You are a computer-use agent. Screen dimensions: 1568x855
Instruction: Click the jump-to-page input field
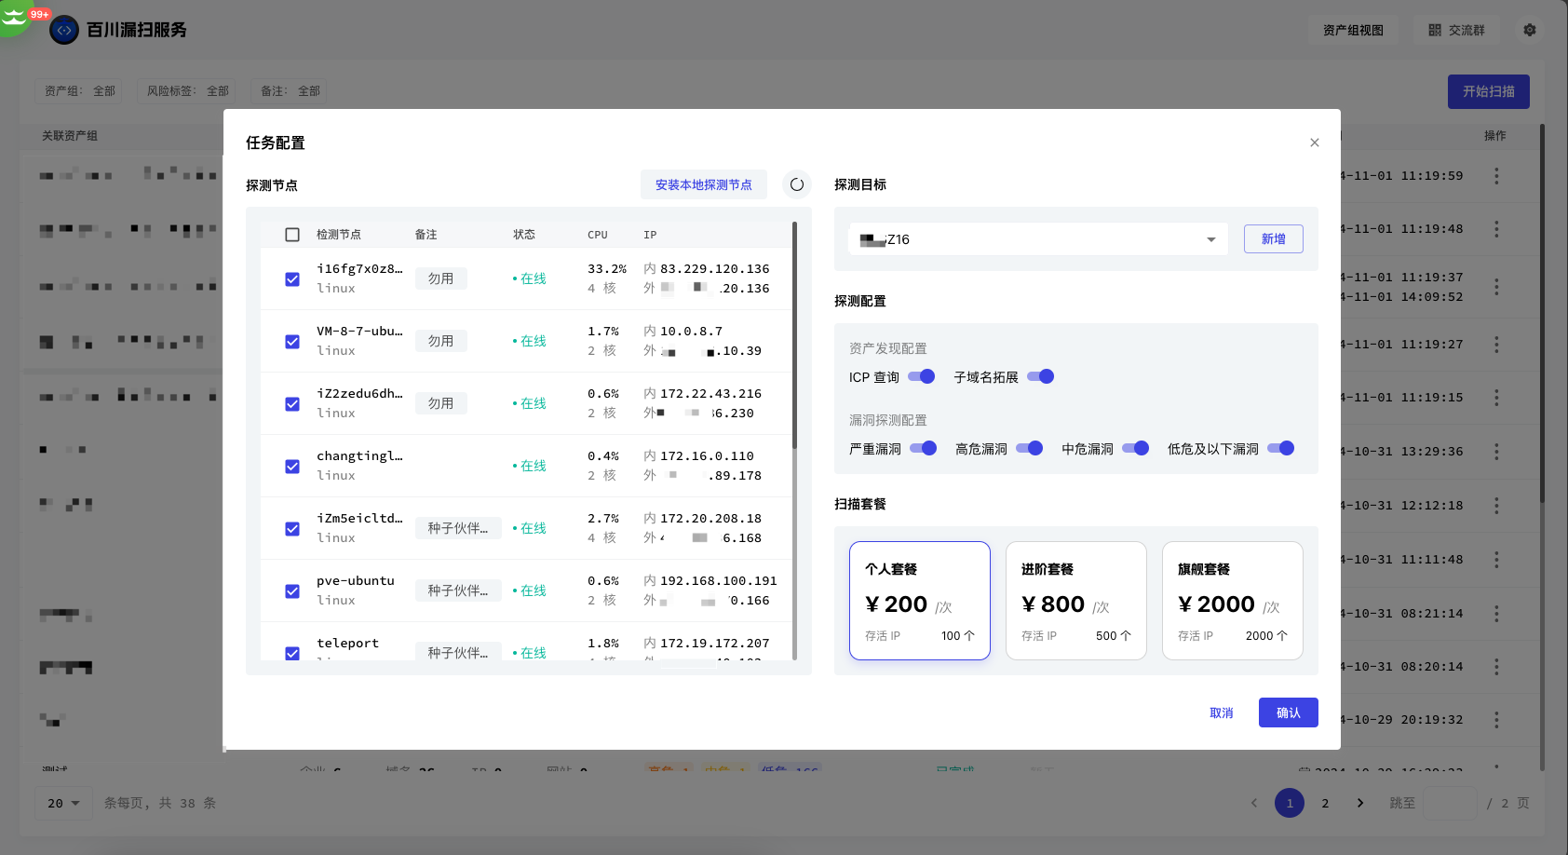click(1451, 803)
